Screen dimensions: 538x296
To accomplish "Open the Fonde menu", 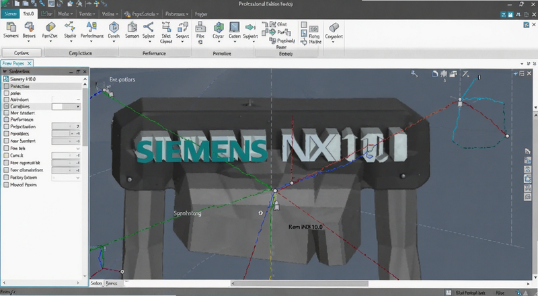I will (87, 13).
